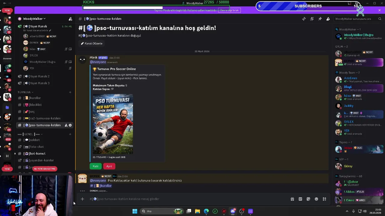Open the sticker picker
The height and width of the screenshot is (216, 385).
pyautogui.click(x=308, y=199)
